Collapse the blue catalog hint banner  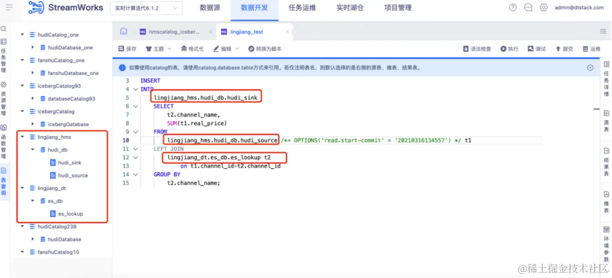coord(590,67)
